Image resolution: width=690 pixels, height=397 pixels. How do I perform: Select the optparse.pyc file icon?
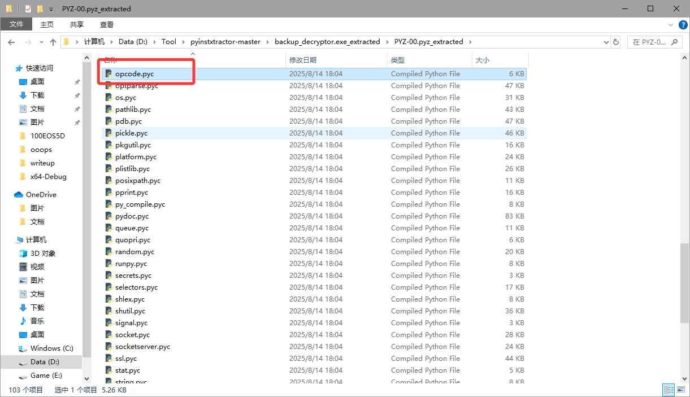click(x=109, y=86)
